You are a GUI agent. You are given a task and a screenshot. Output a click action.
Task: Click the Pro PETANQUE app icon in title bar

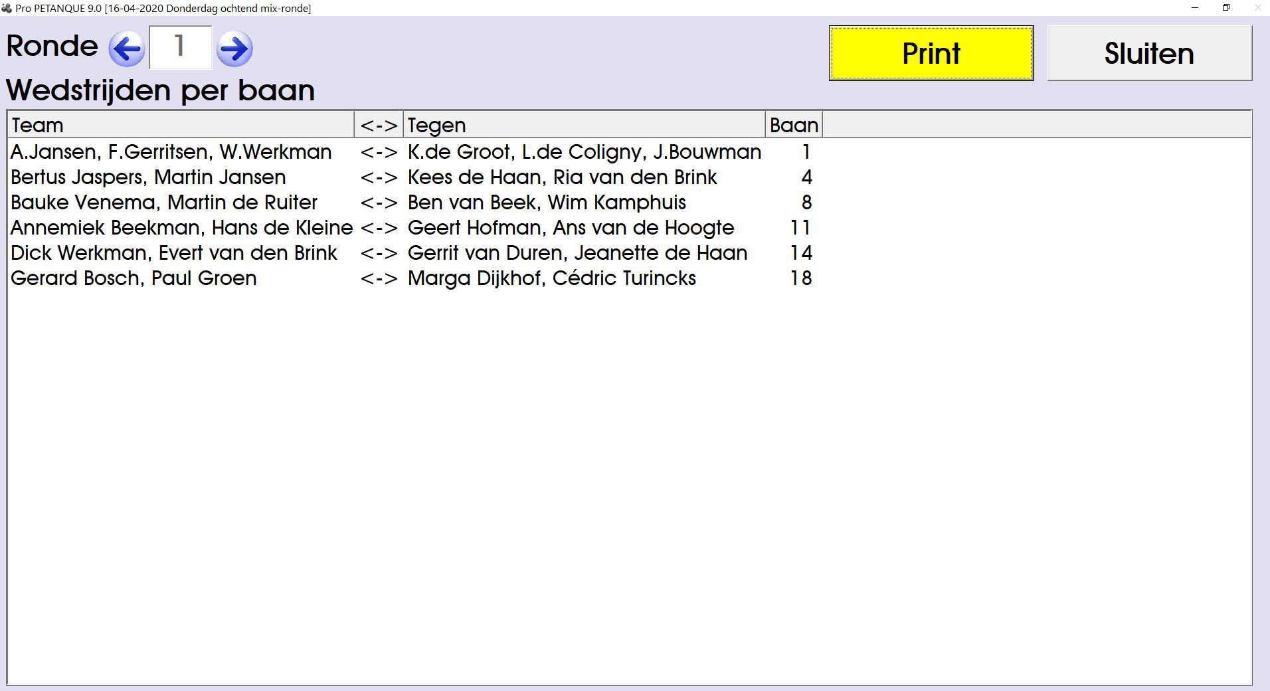pos(7,8)
